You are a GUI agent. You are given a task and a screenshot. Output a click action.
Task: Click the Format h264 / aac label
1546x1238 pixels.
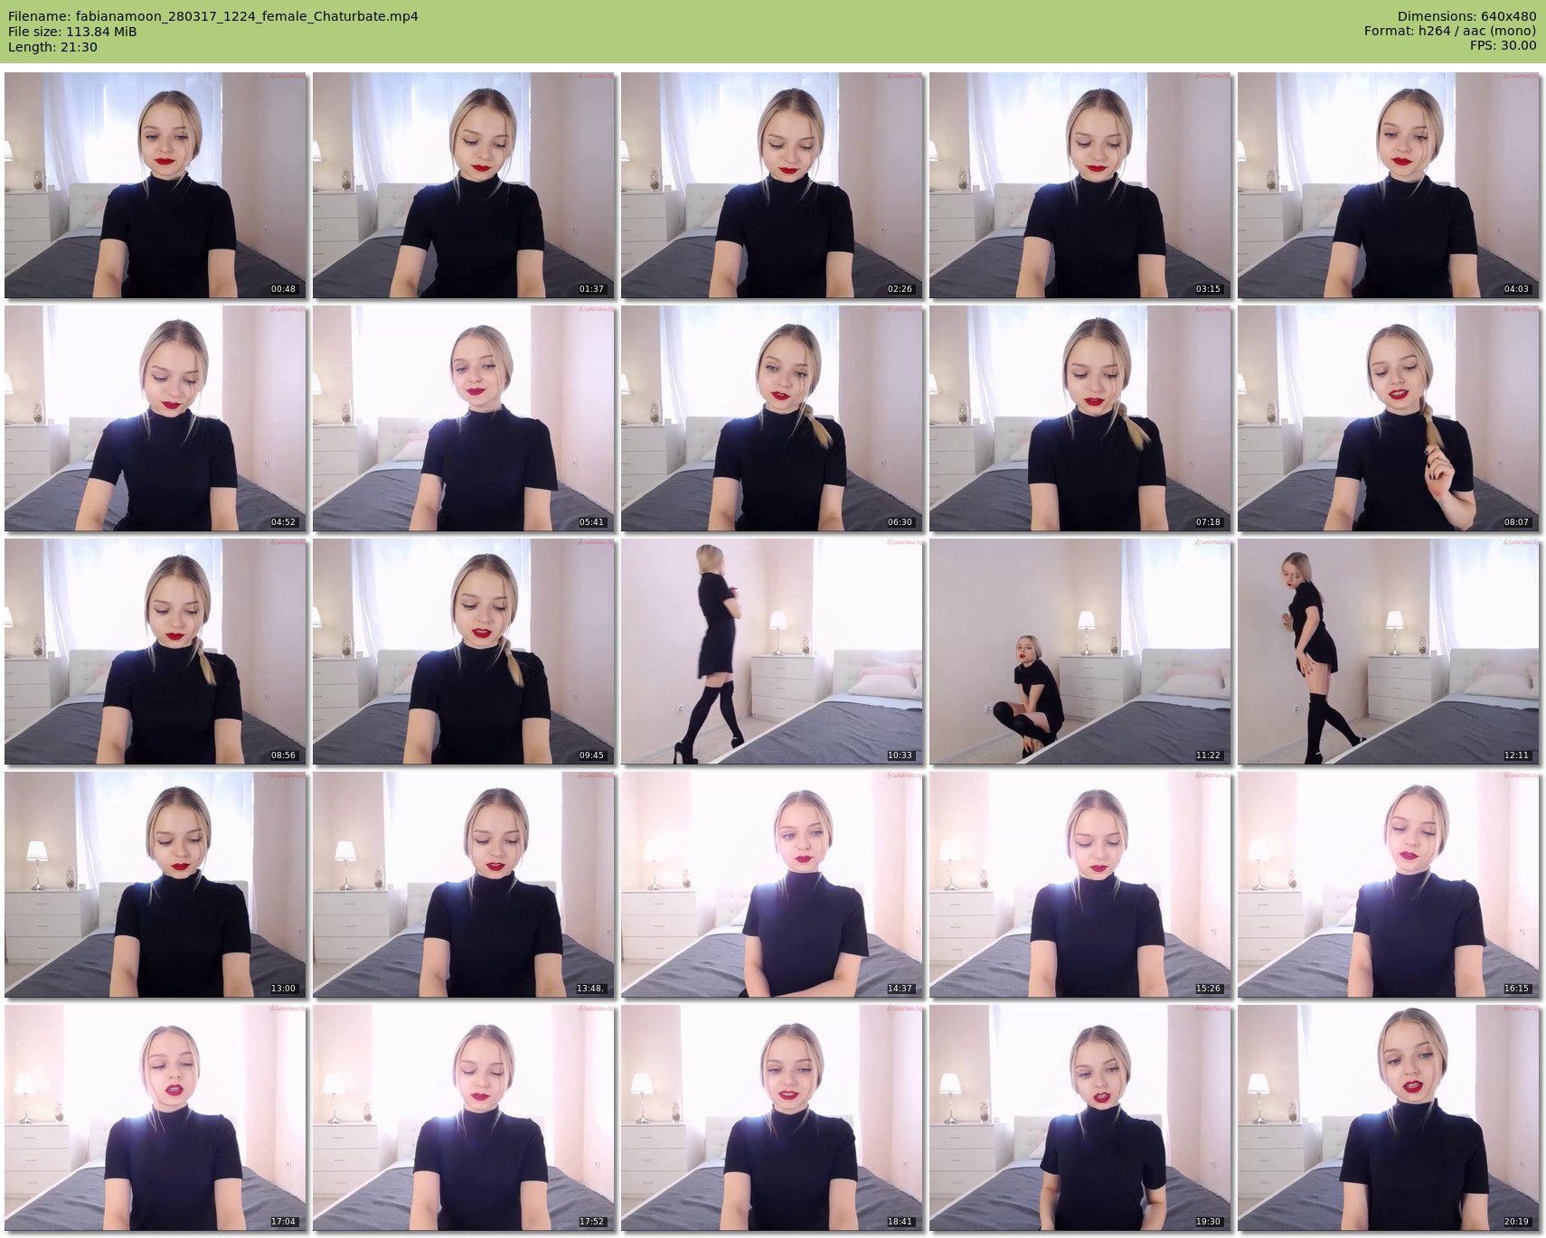coord(1450,32)
